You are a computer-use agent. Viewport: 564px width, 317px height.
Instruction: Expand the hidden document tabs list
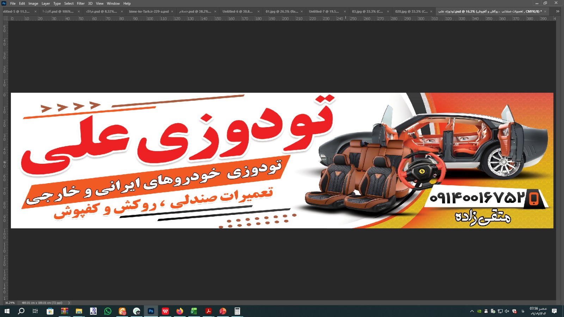558,11
